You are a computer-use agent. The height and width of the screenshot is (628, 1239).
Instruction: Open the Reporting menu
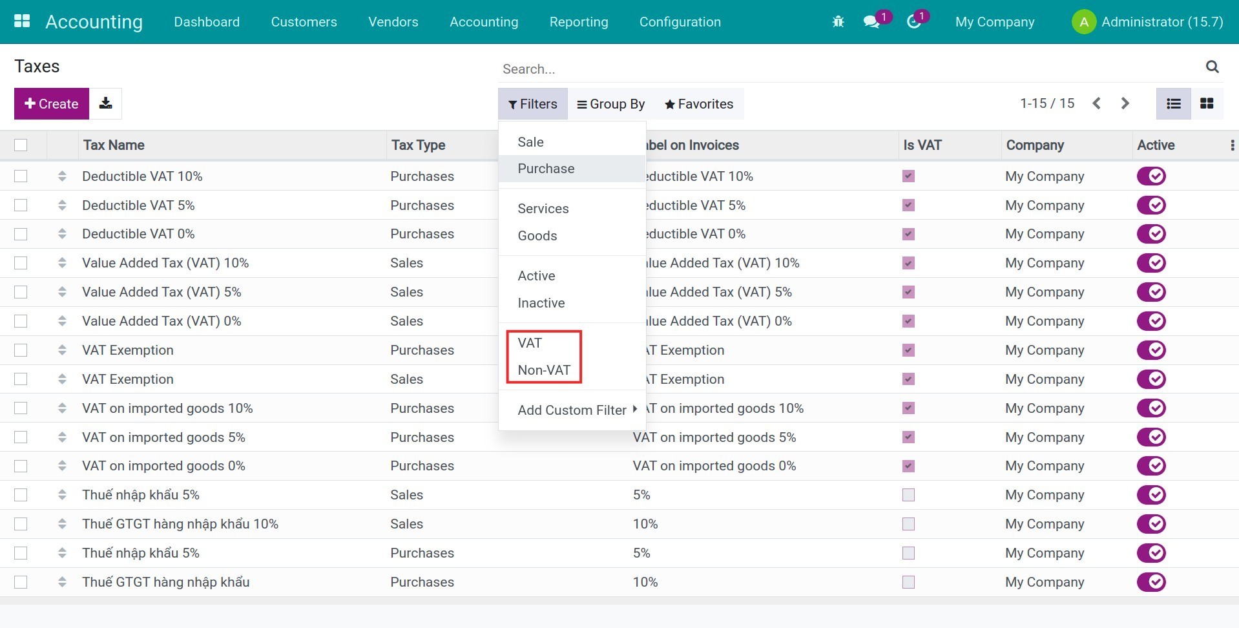click(578, 22)
